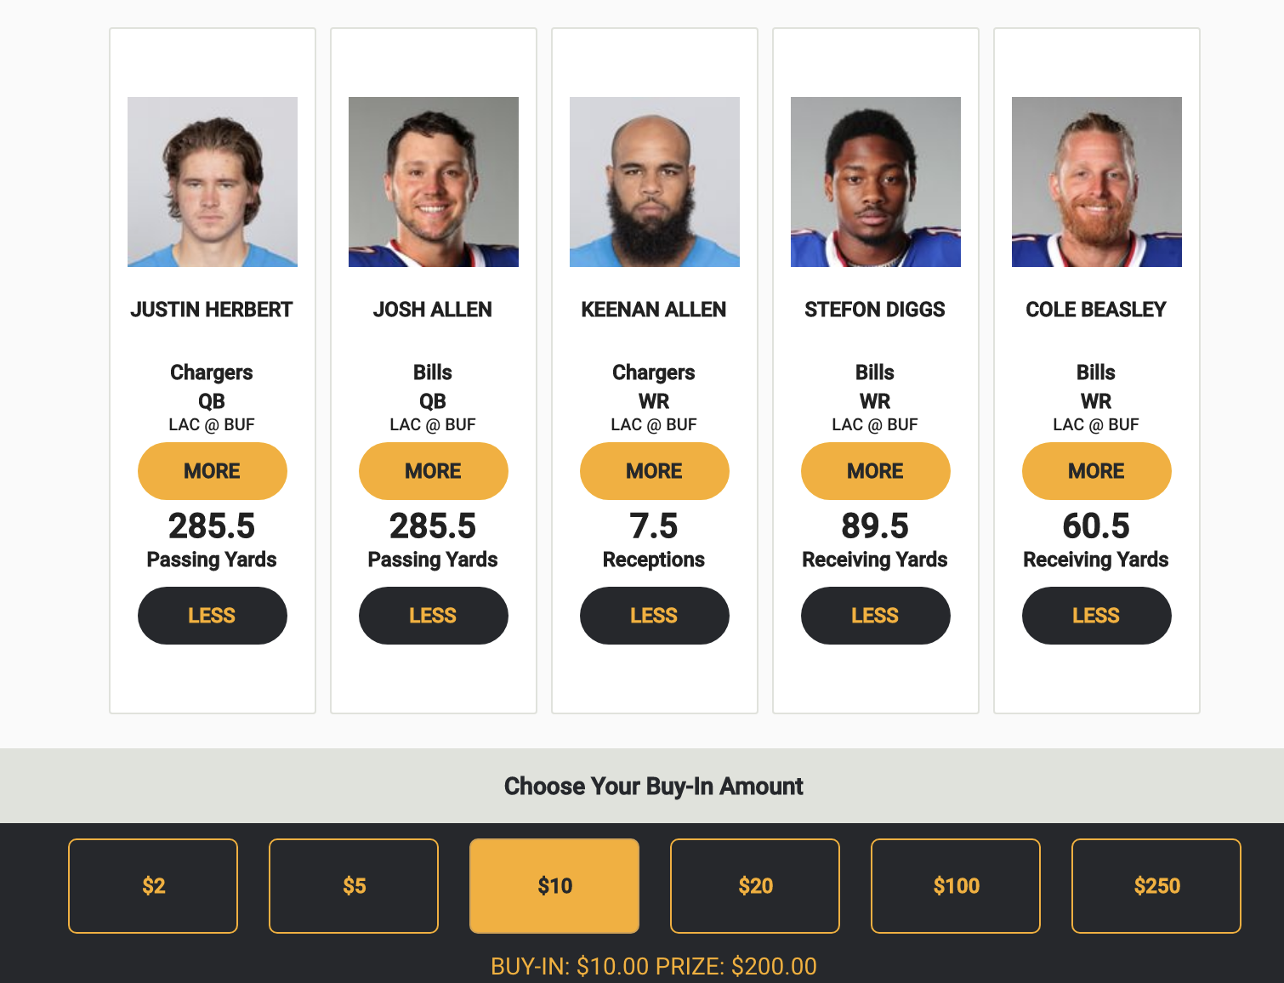Screen dimensions: 1284x983
Task: Click Justin Herbert's player photo
Action: point(213,181)
